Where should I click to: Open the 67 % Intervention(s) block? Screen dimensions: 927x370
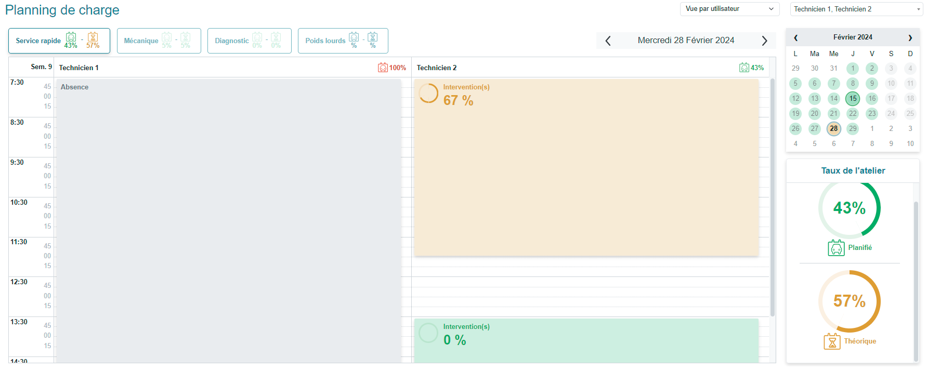point(586,167)
